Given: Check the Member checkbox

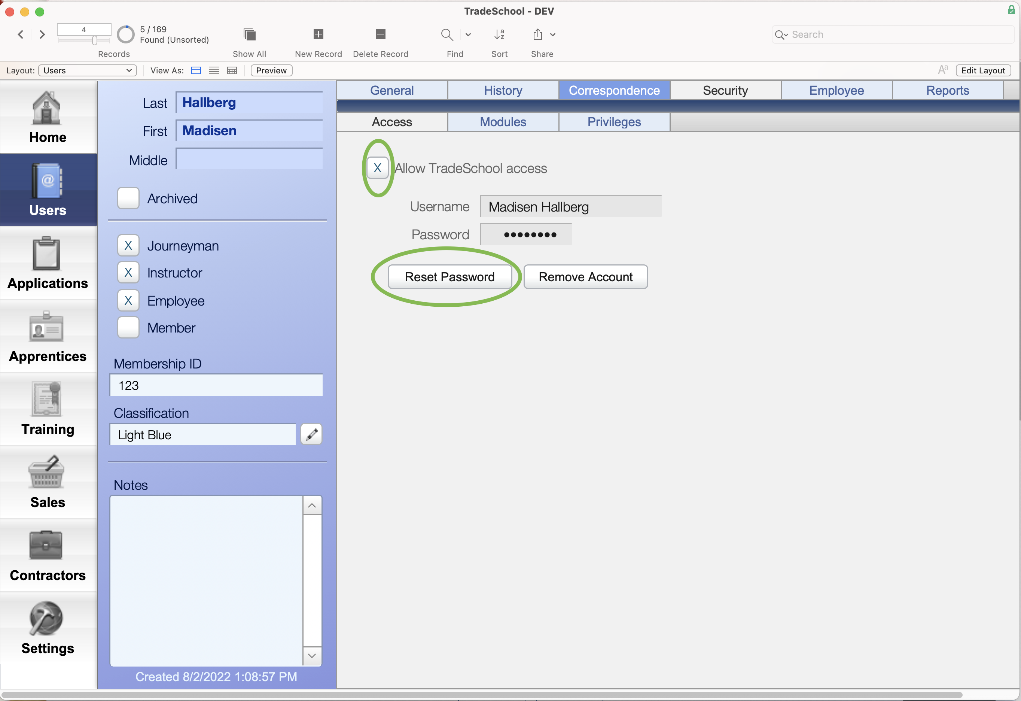Looking at the screenshot, I should (x=128, y=327).
